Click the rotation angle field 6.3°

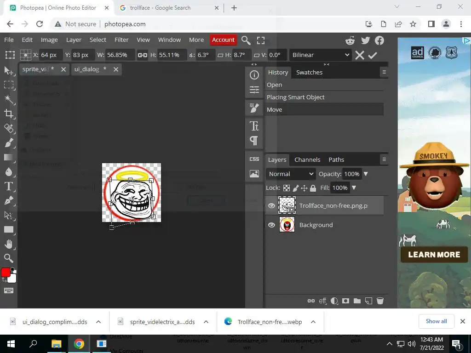(205, 55)
